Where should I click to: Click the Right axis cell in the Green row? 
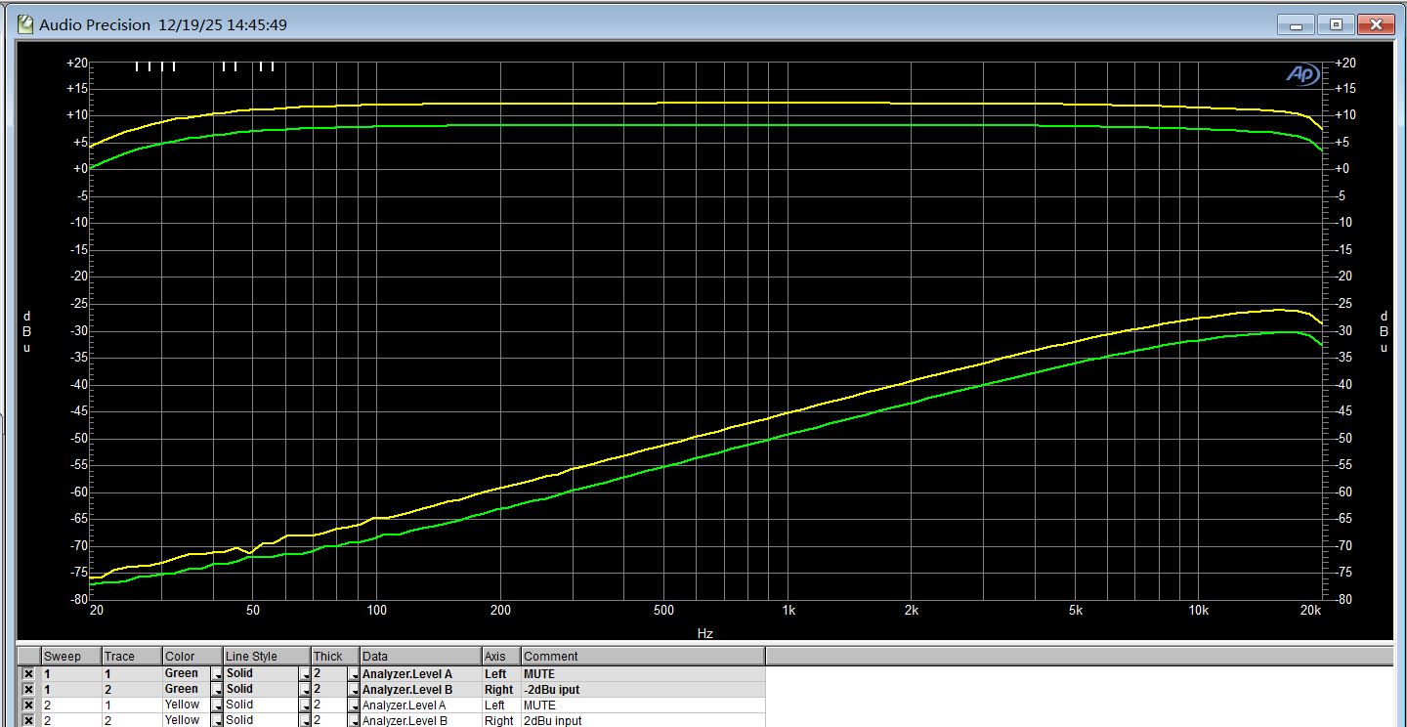point(500,690)
